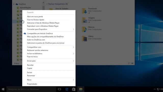Click the Imagens folder name text
Screen dimensions: 163x92
click(x=91, y=18)
